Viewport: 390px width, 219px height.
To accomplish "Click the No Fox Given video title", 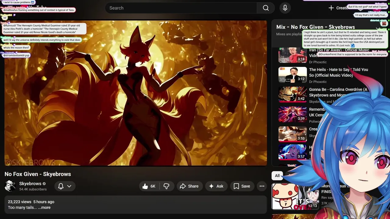I will (x=38, y=174).
